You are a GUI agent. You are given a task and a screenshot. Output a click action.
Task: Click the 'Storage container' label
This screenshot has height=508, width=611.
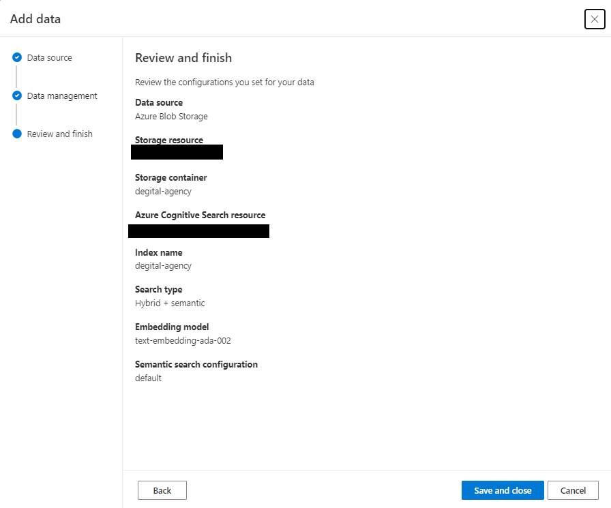point(170,178)
